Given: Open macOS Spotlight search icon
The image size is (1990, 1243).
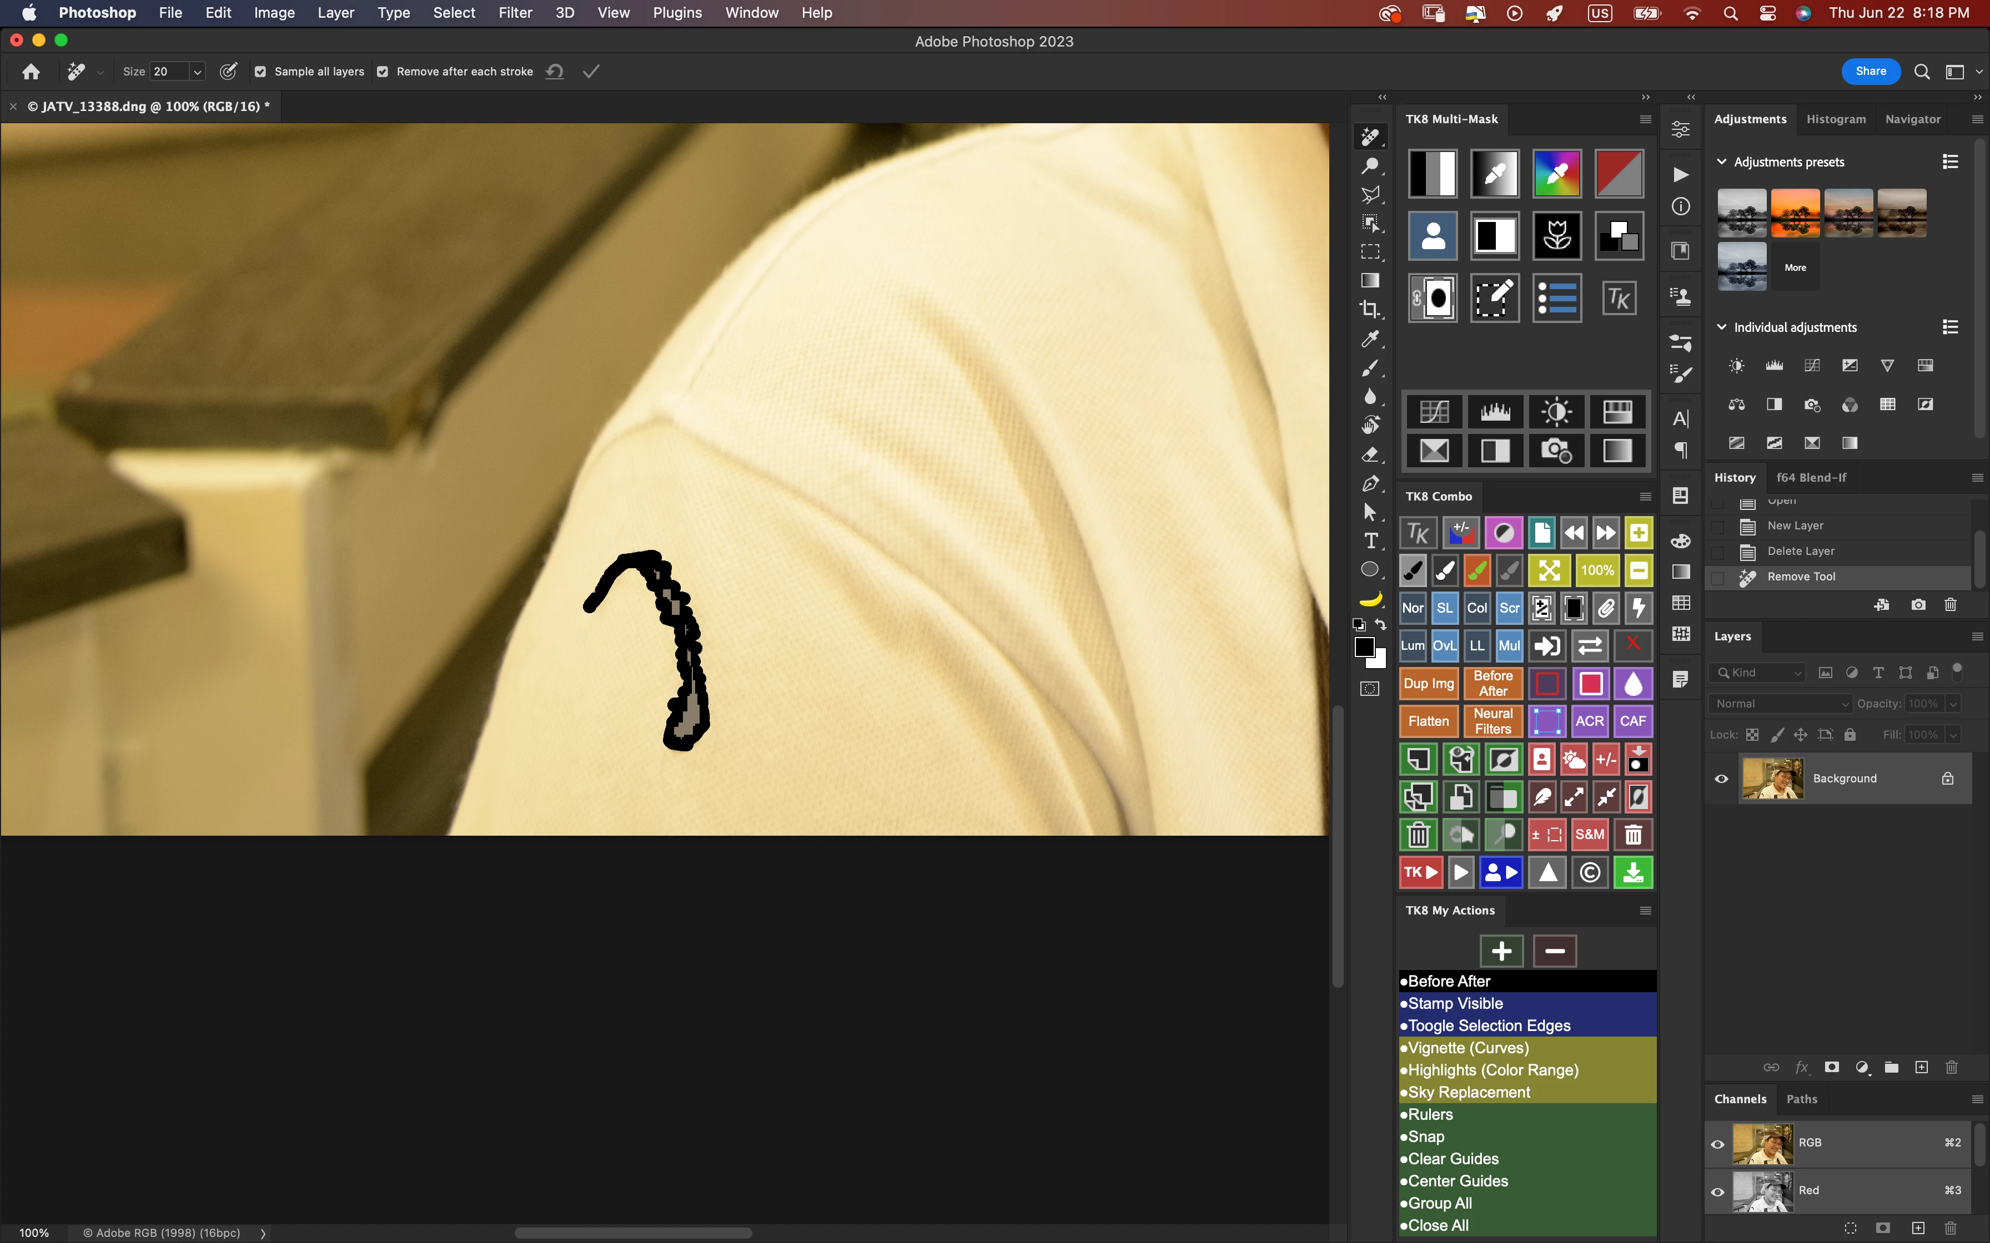Looking at the screenshot, I should pos(1730,13).
